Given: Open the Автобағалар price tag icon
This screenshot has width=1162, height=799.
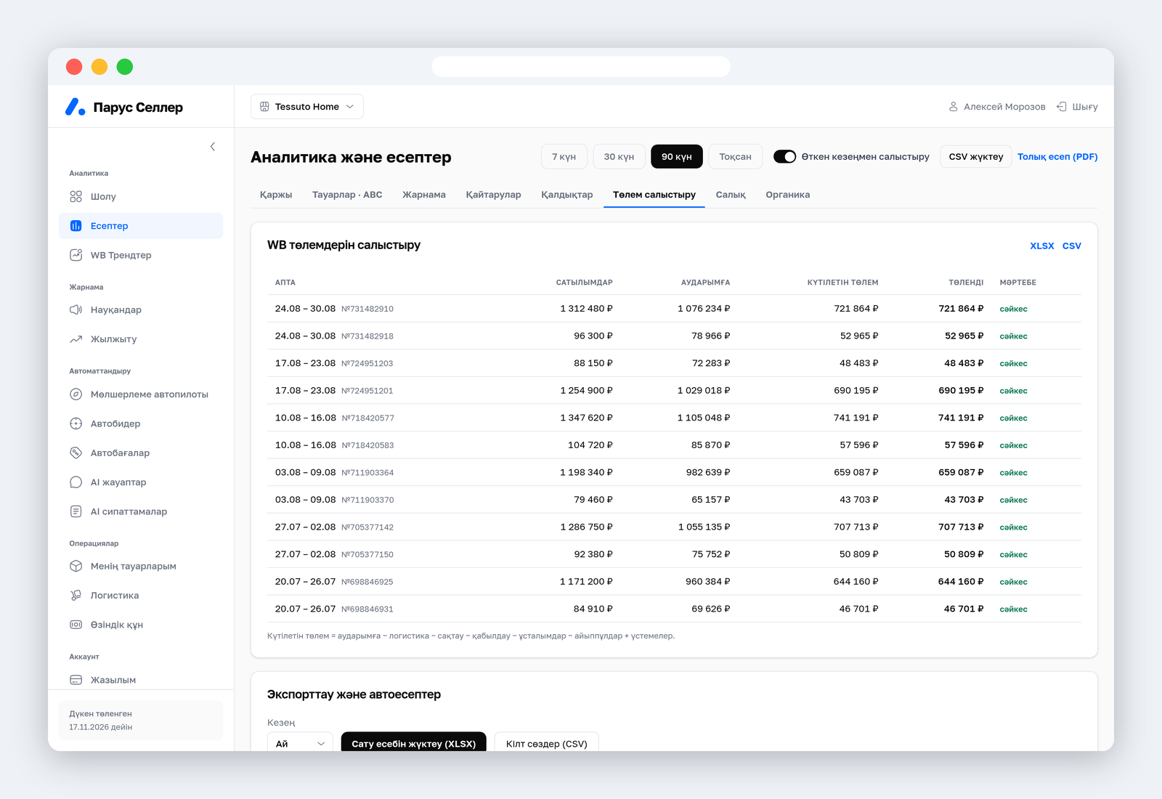Looking at the screenshot, I should [x=76, y=453].
